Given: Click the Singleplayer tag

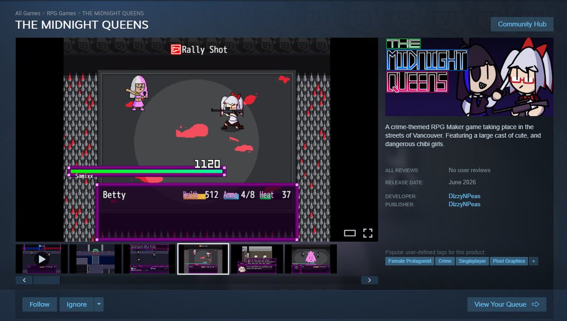Looking at the screenshot, I should click(x=472, y=261).
